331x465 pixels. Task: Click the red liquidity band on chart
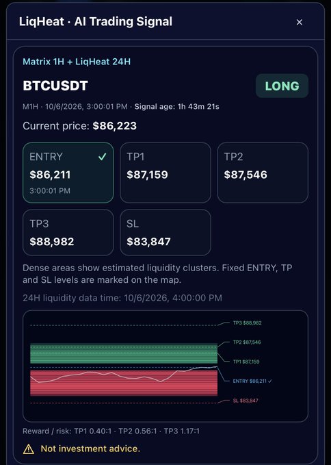pos(124,383)
